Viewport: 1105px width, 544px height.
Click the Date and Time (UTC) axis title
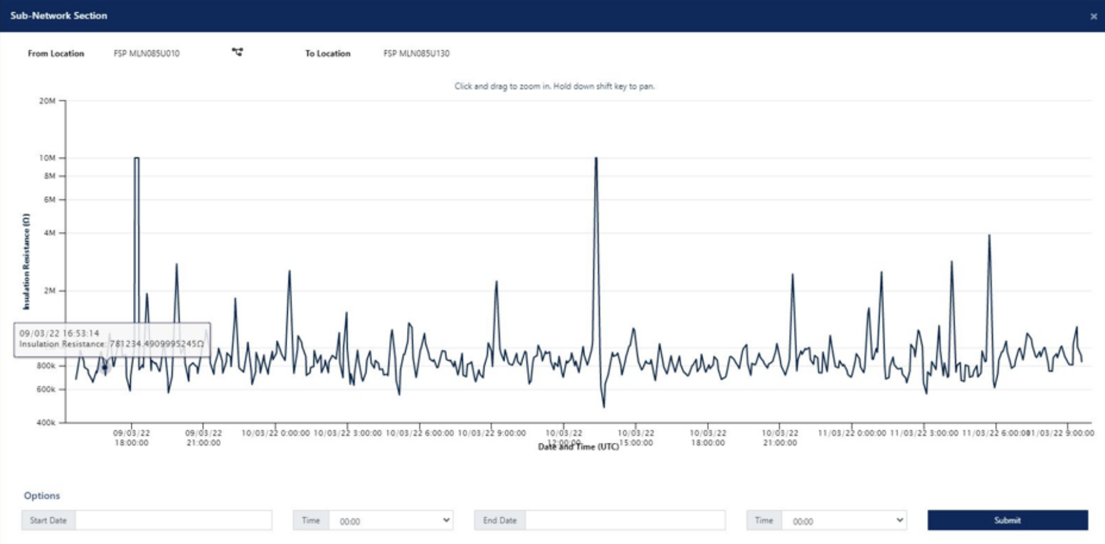click(x=578, y=447)
